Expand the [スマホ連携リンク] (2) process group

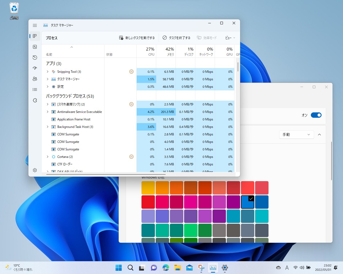point(48,104)
